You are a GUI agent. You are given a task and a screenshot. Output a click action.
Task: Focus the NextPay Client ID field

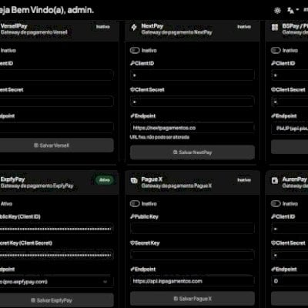192,75
